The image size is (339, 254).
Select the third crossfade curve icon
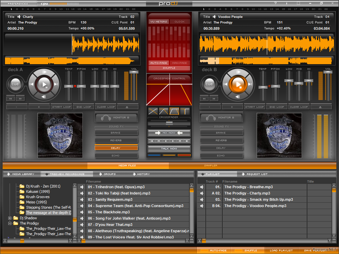(x=174, y=111)
